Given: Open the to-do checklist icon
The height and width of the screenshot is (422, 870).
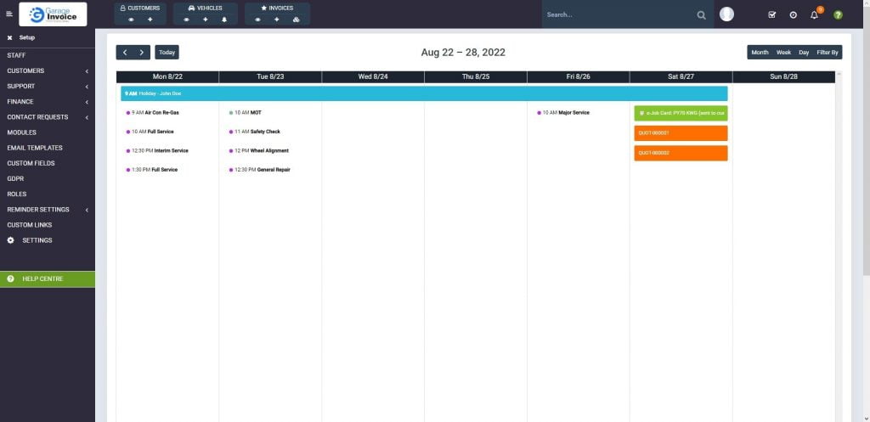Looking at the screenshot, I should click(x=771, y=14).
